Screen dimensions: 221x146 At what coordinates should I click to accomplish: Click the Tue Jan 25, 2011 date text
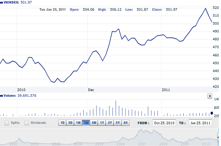point(52,10)
